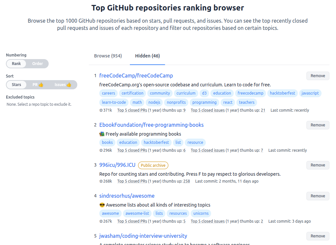The image size is (336, 245).
Task: Remove freeCodeCamp from hidden list
Action: [318, 76]
